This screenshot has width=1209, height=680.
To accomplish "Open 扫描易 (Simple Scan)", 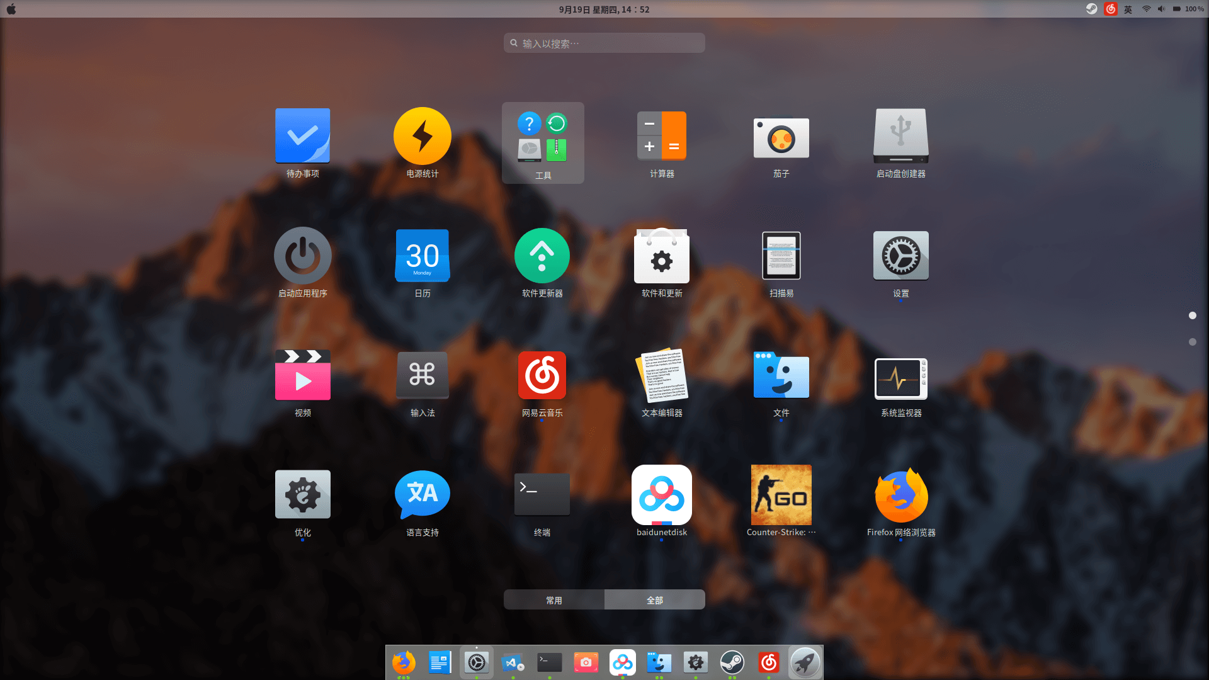I will 781,256.
